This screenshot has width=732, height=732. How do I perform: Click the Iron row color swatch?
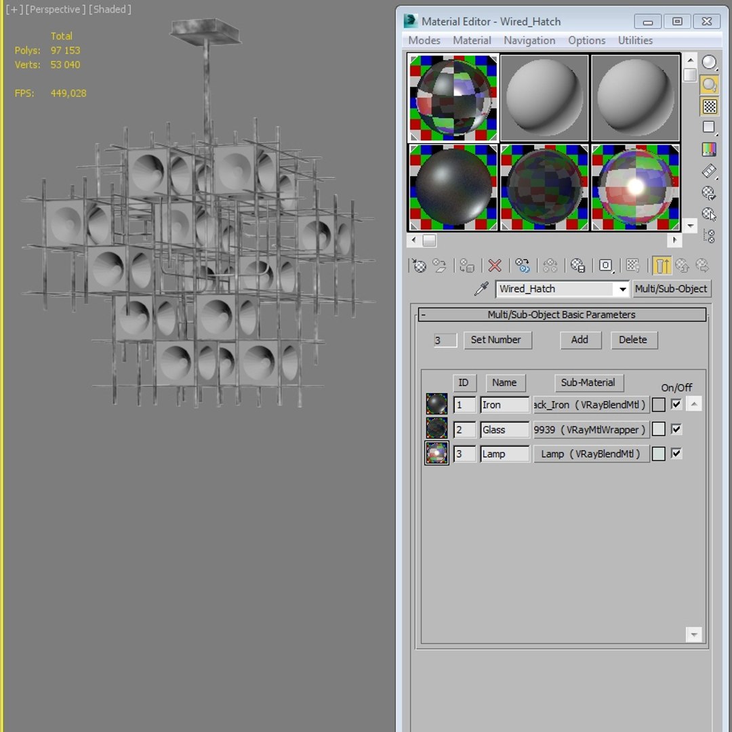[x=658, y=405]
